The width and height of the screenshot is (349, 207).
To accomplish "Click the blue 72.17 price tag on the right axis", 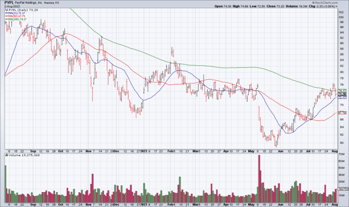I will point(342,98).
